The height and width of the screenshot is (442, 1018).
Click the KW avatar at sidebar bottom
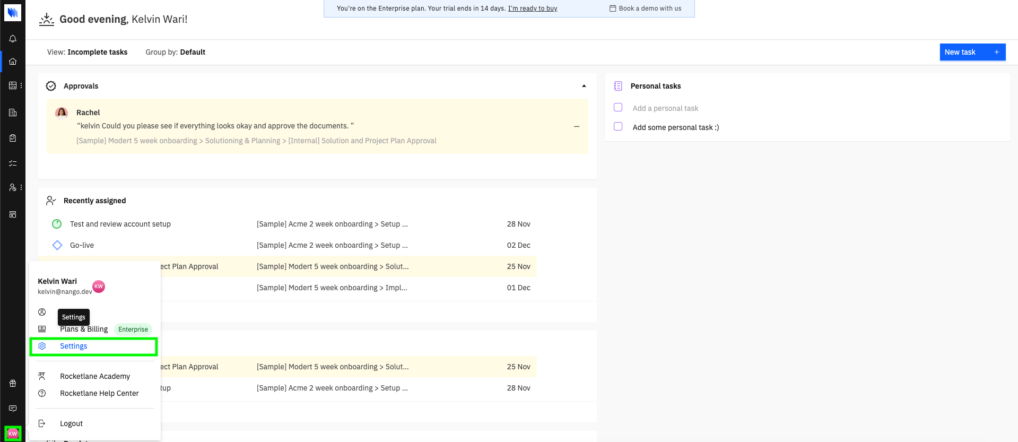(x=13, y=434)
